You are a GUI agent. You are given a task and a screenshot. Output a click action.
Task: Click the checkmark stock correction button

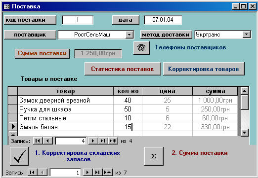[19, 156]
